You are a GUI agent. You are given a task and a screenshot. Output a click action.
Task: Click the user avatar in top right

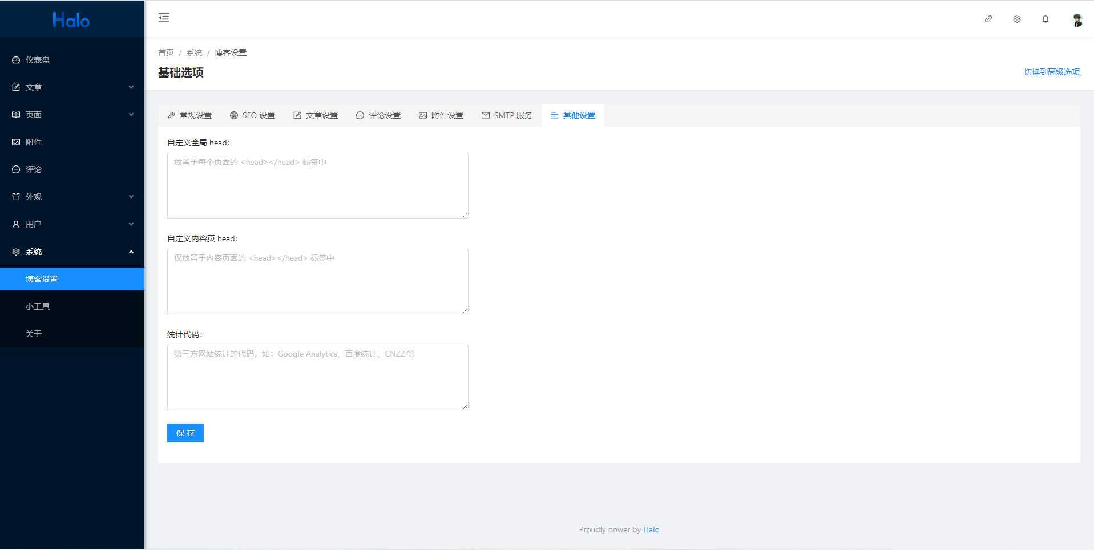(1077, 20)
